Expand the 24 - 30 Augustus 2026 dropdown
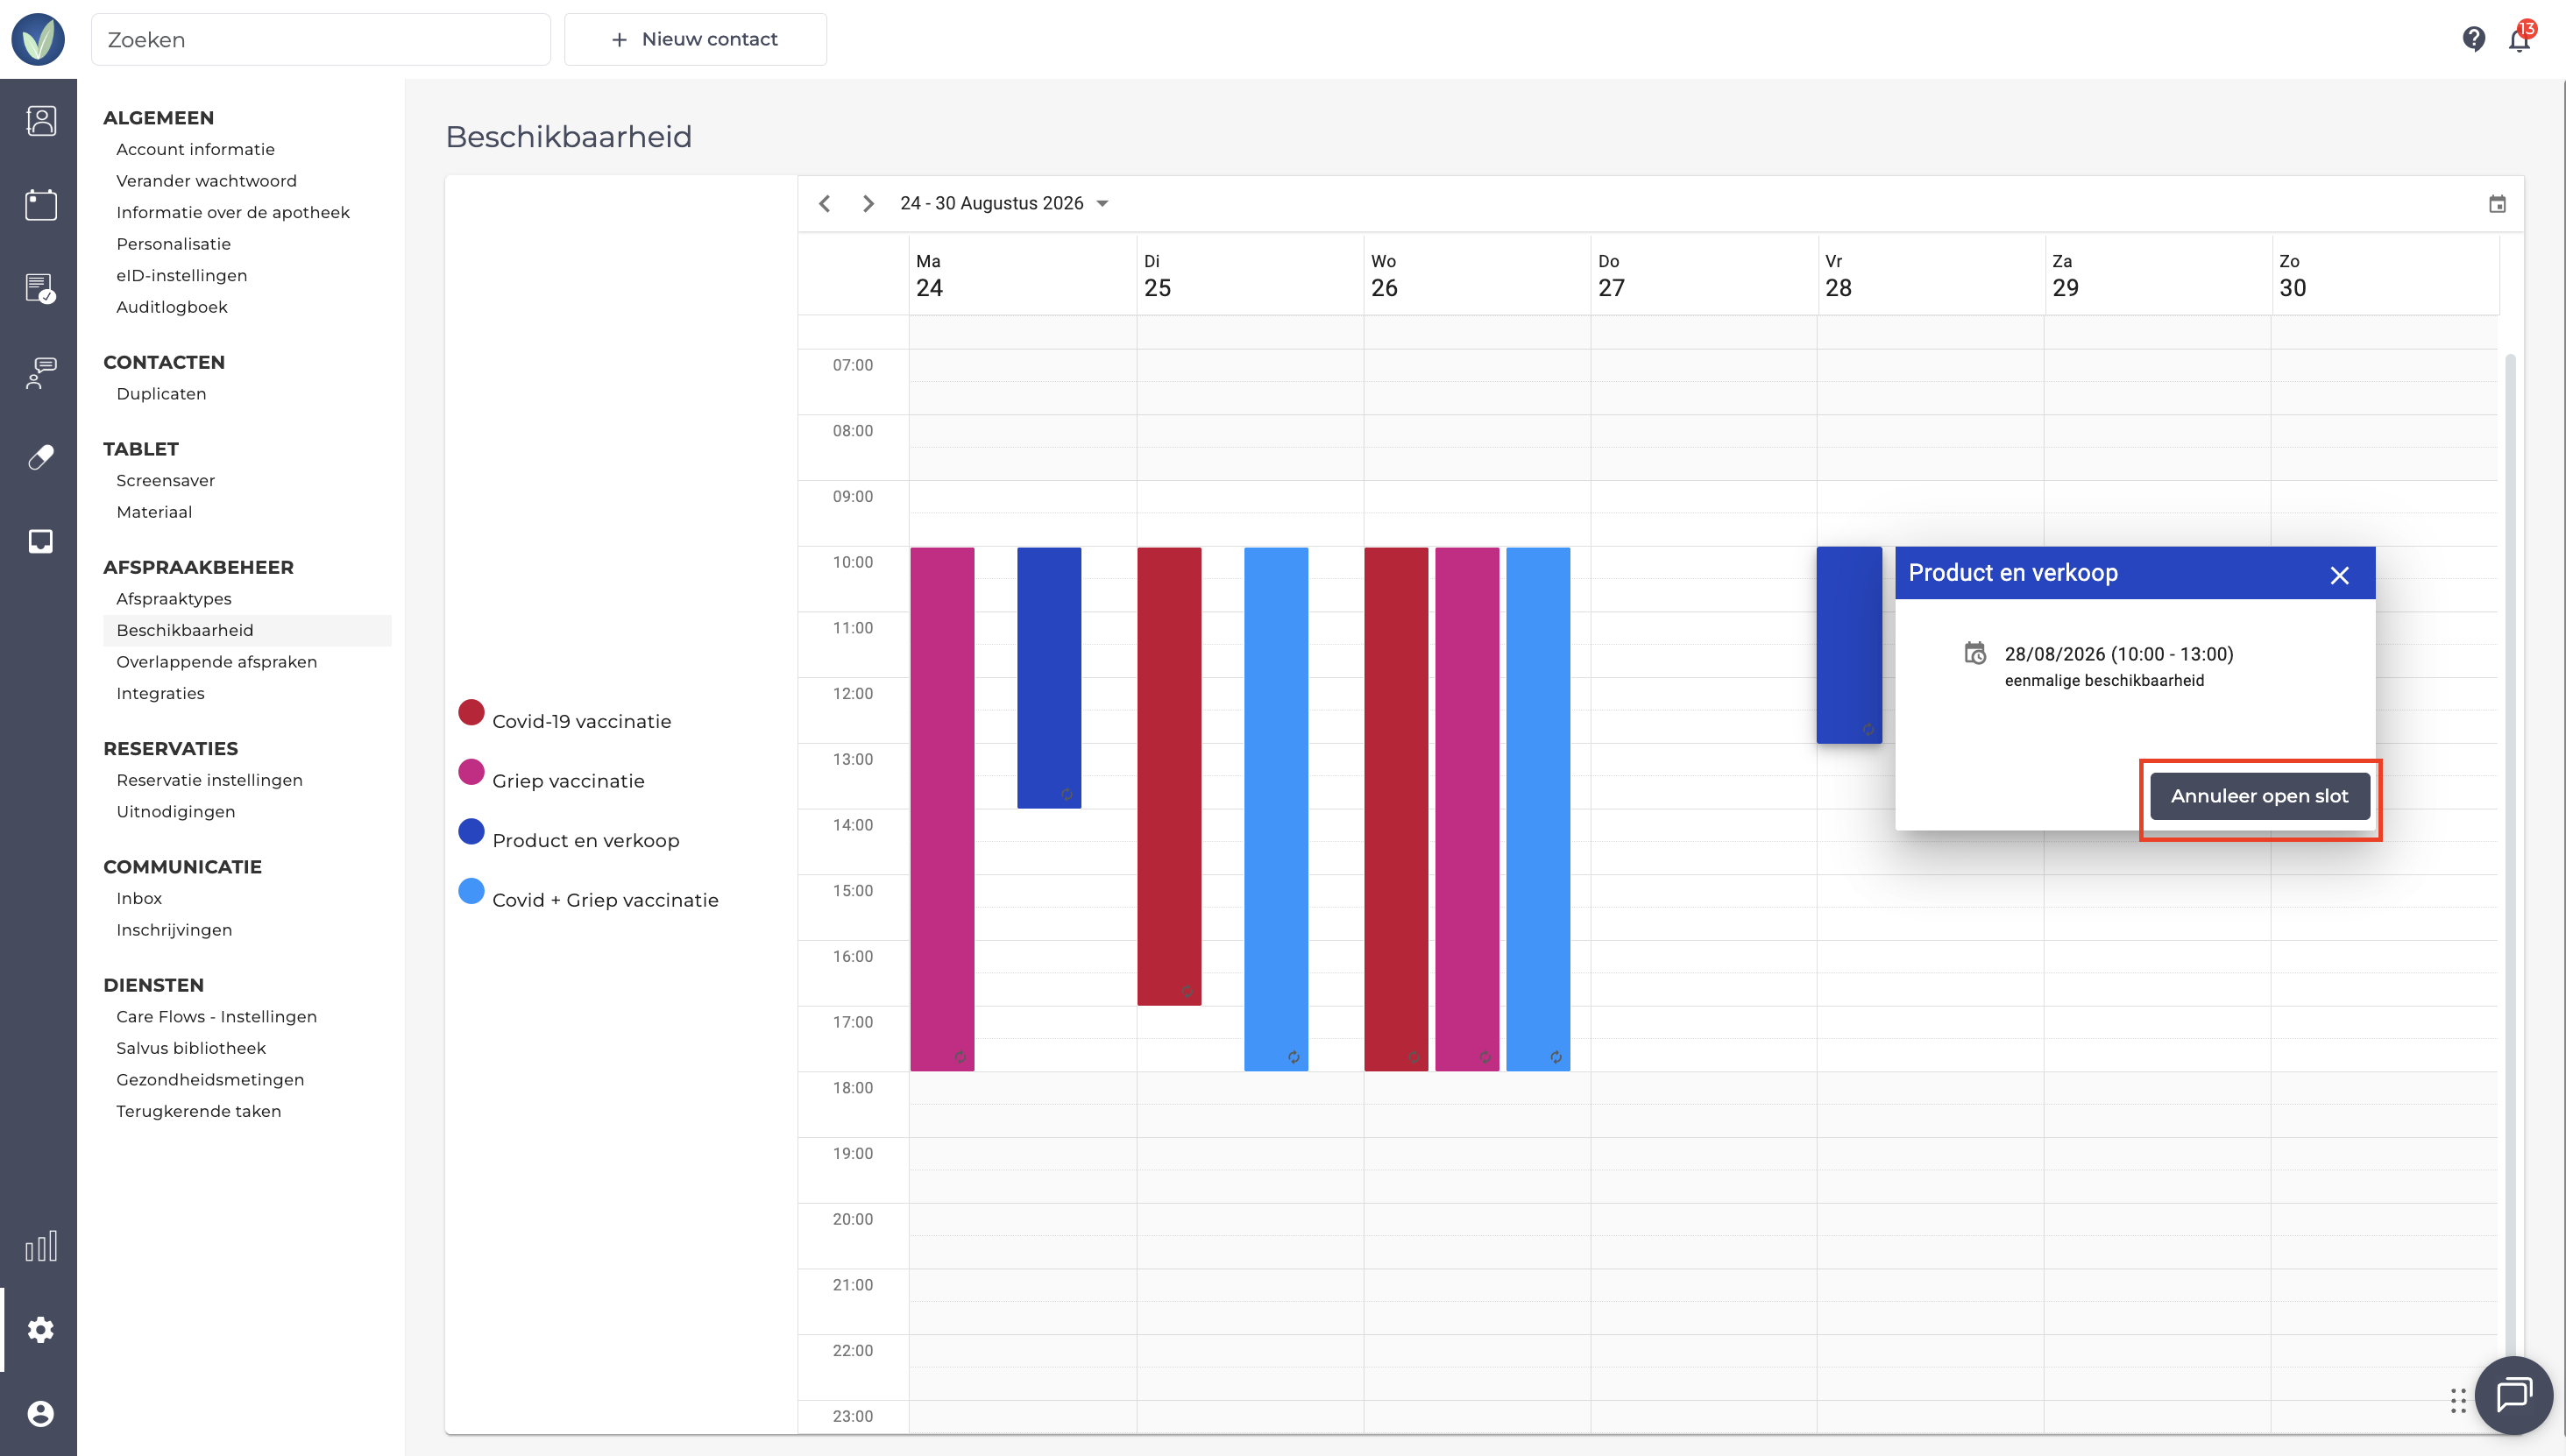 tap(1004, 204)
